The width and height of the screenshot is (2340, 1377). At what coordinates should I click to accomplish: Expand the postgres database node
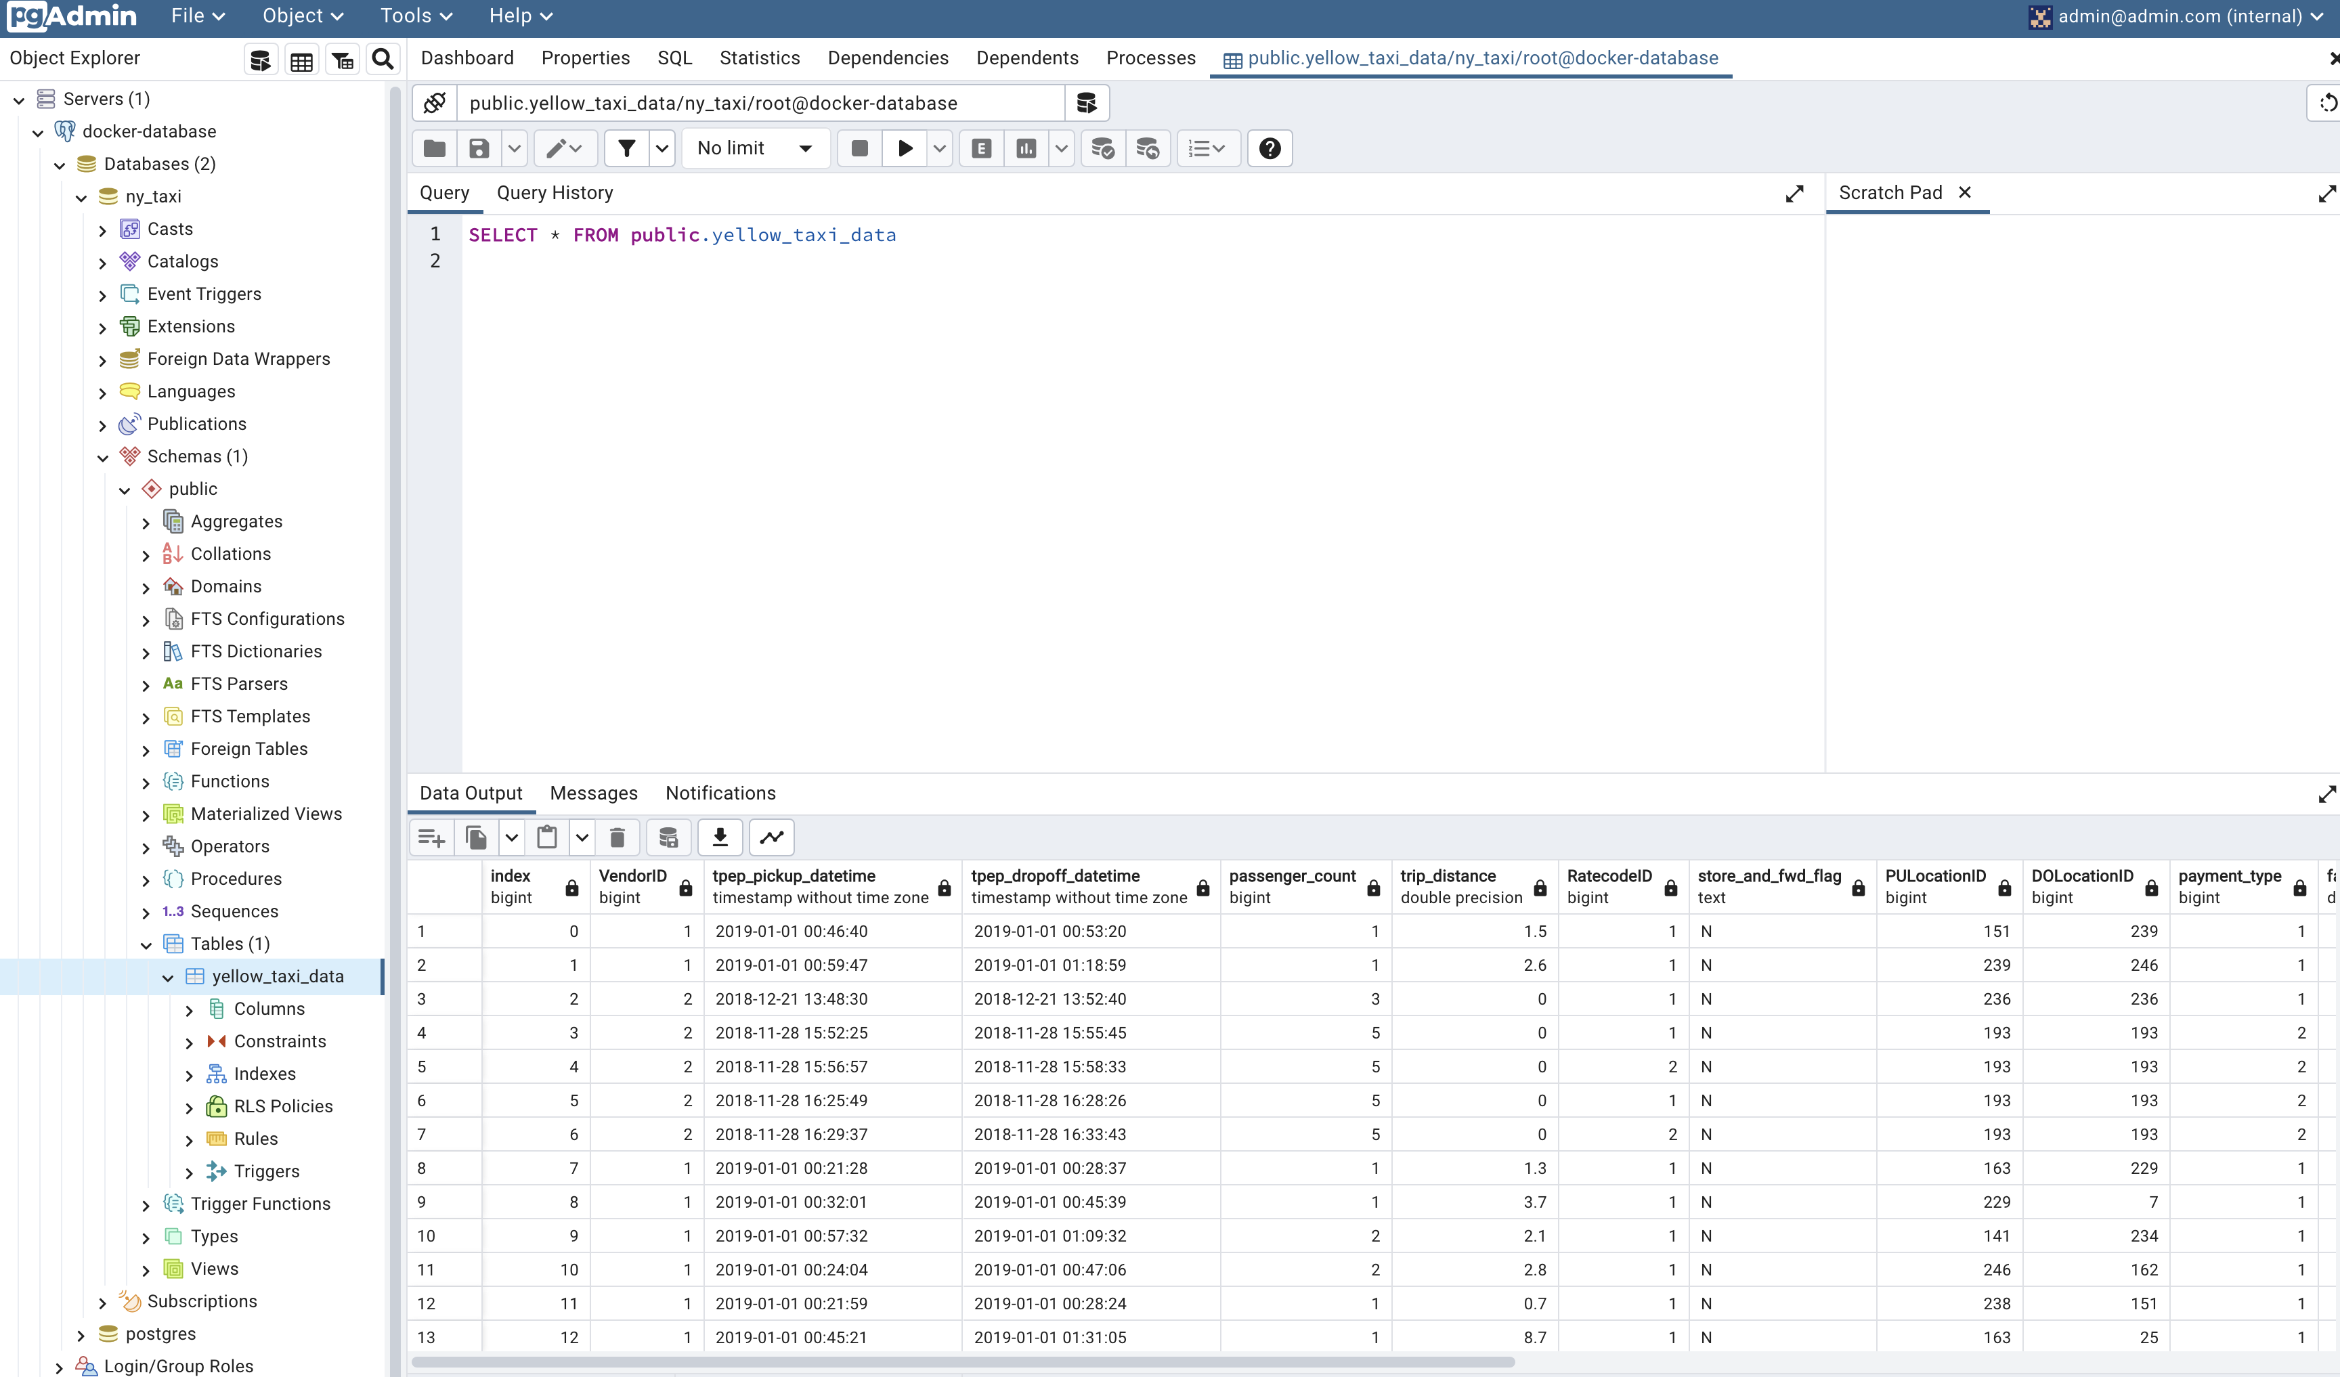[x=81, y=1335]
